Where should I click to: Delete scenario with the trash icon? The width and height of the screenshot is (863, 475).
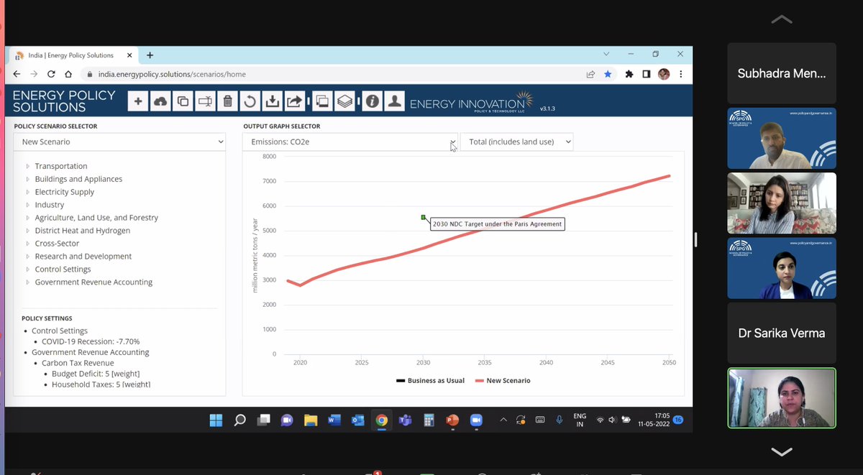(227, 101)
